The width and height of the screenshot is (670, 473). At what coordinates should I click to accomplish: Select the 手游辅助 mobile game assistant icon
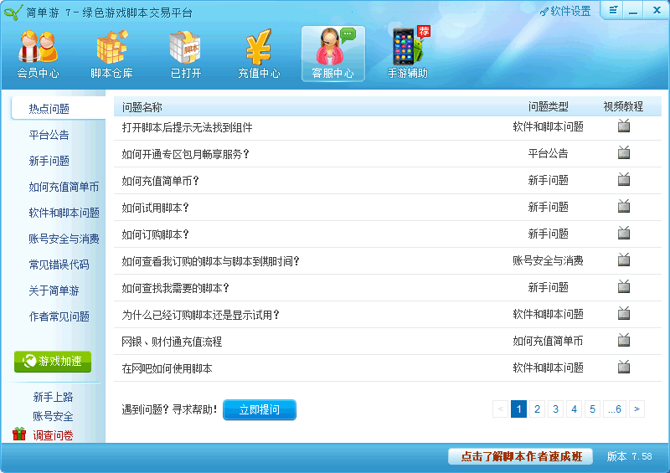pos(407,54)
